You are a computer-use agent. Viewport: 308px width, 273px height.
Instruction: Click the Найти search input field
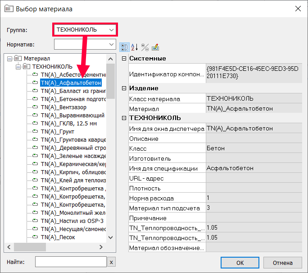point(71,262)
